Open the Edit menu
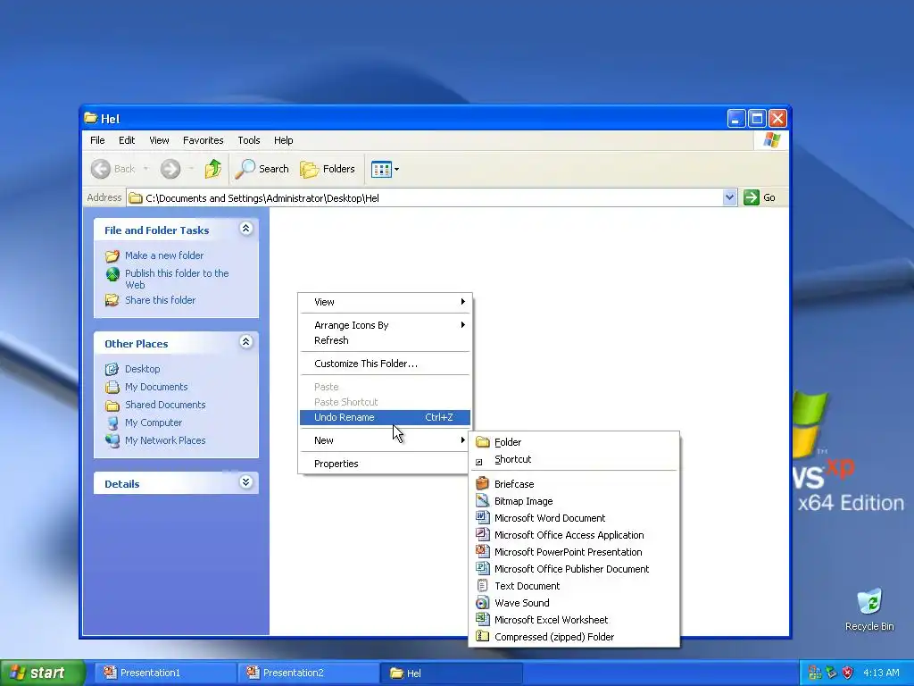 pyautogui.click(x=127, y=140)
